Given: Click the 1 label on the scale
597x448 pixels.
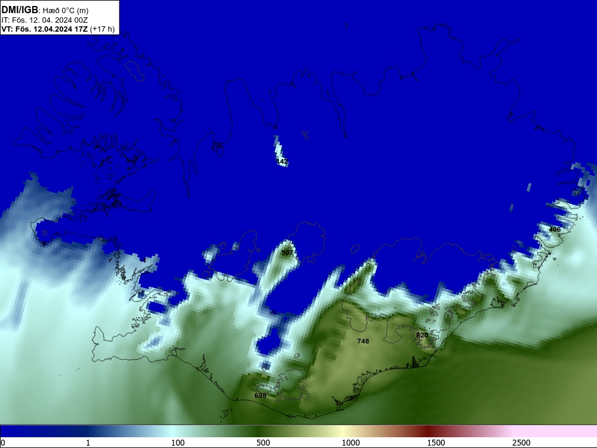Looking at the screenshot, I should [88, 443].
